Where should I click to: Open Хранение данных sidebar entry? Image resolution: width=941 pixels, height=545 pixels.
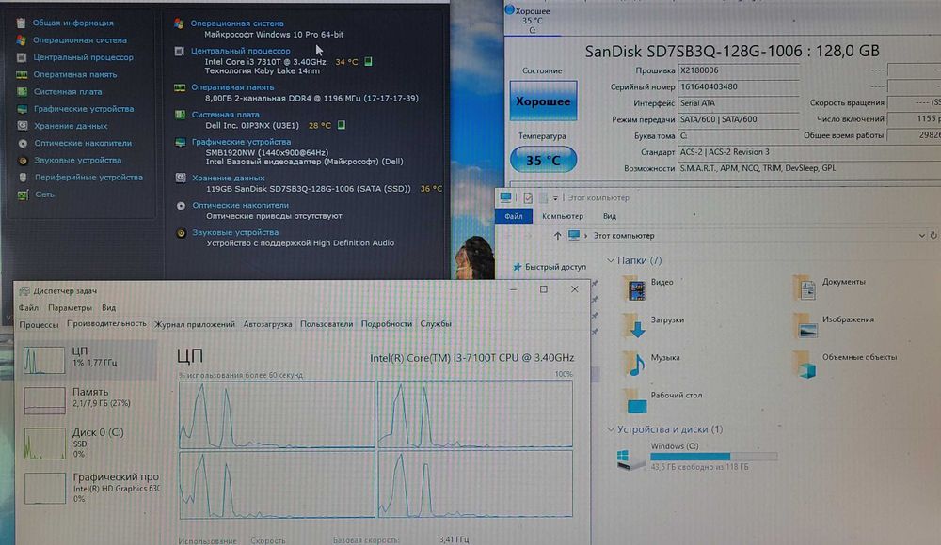coord(71,126)
